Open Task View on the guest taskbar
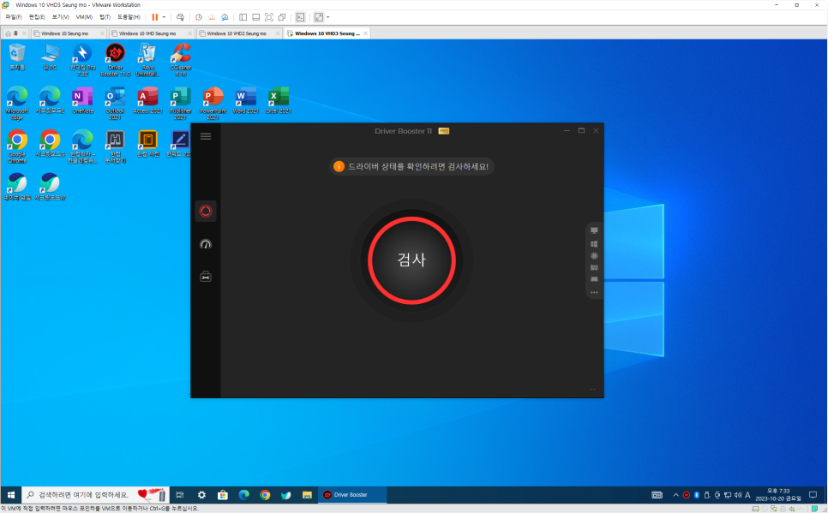 tap(180, 495)
